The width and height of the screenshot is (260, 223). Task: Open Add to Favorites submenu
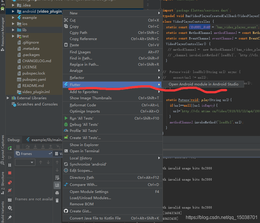coord(112,92)
